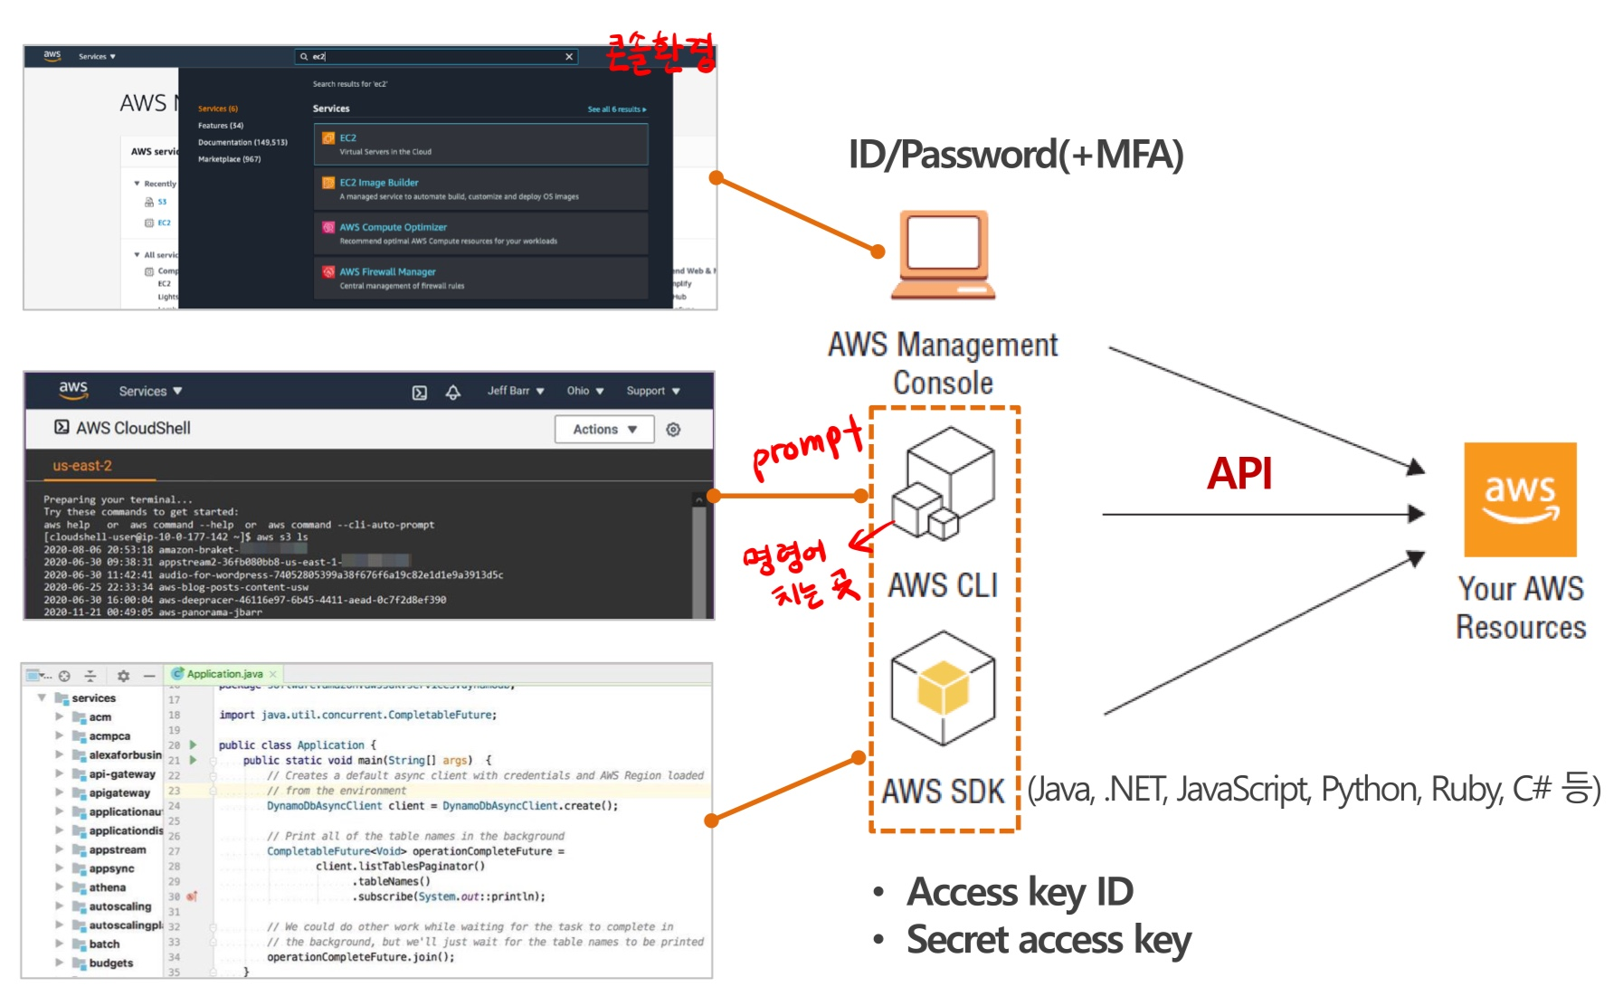The width and height of the screenshot is (1614, 996).
Task: Expand the athena folder
Action: point(60,887)
